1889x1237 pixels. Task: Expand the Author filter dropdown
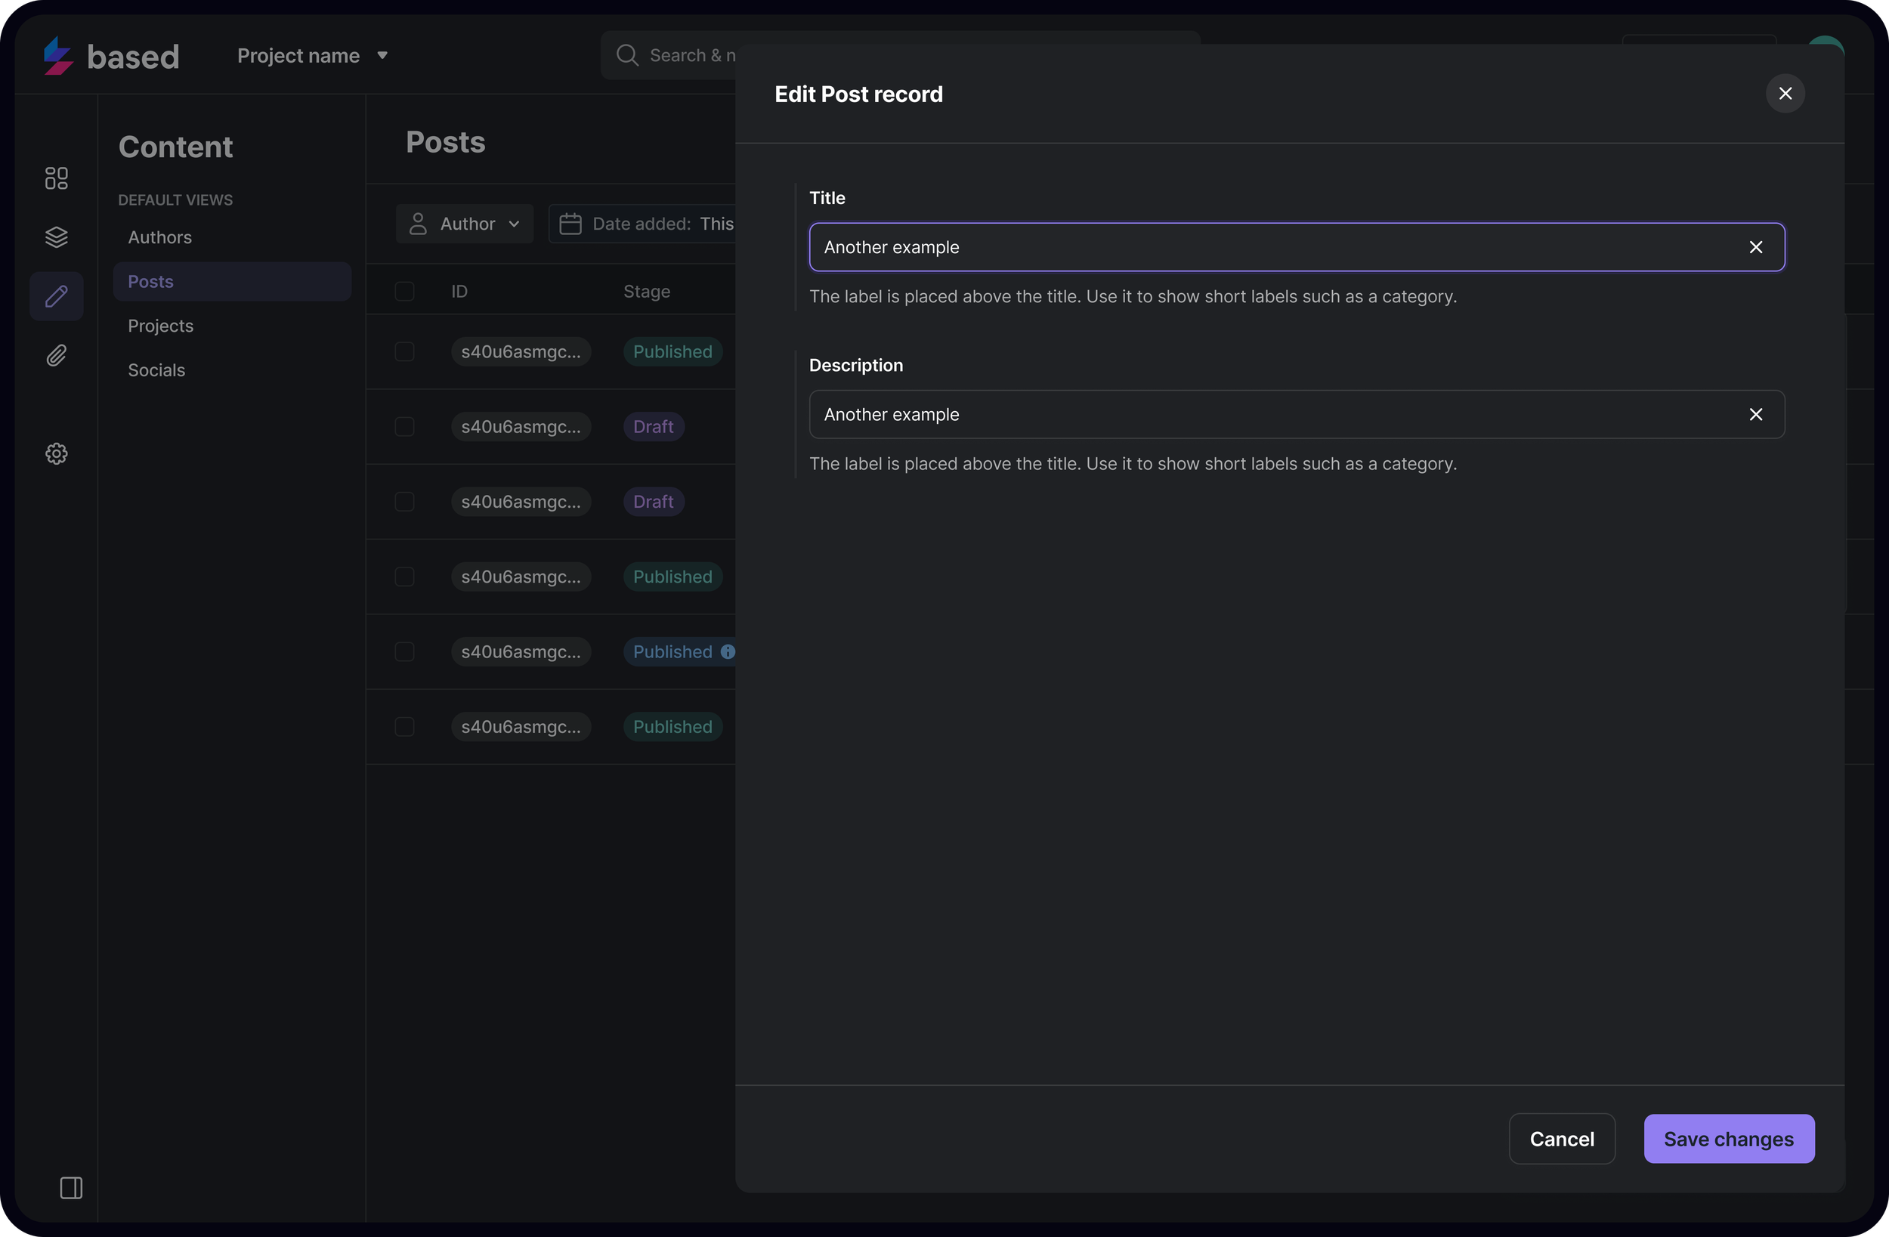464,224
